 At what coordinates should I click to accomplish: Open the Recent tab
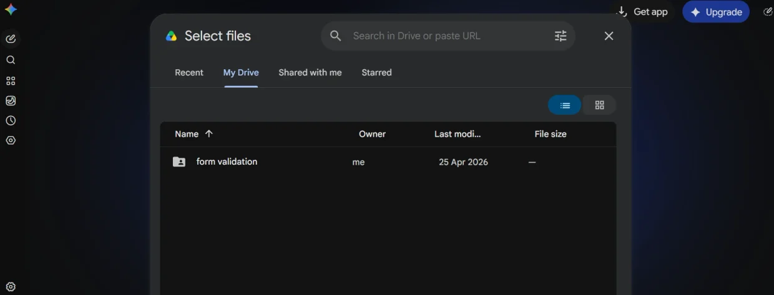[x=189, y=72]
